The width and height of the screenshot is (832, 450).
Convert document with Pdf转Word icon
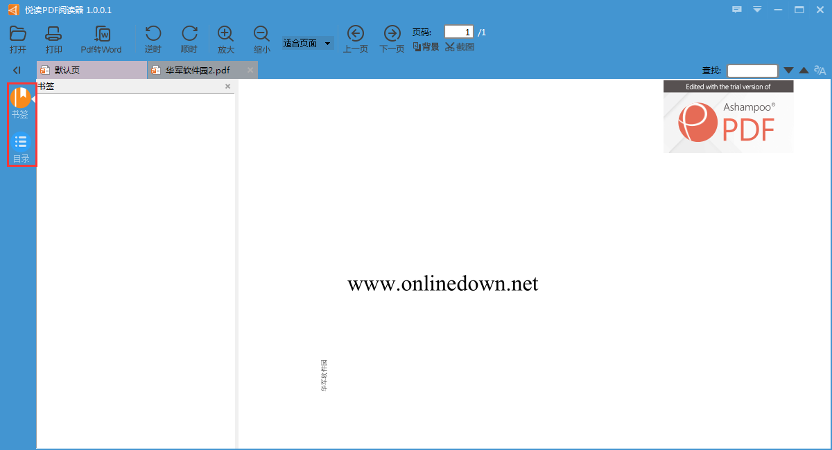pos(101,35)
